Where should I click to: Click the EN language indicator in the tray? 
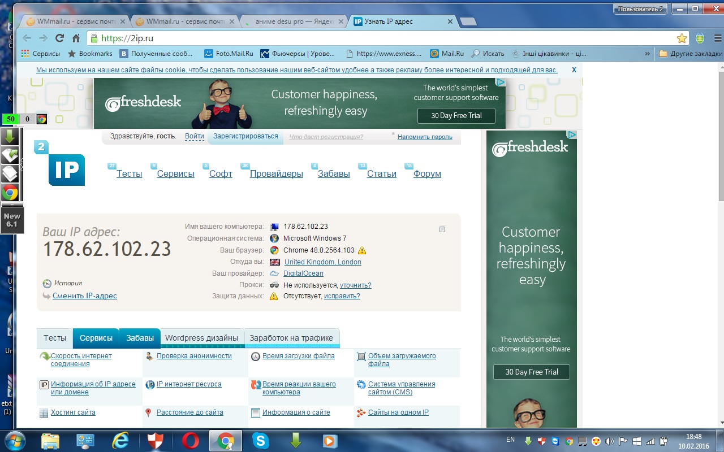pyautogui.click(x=510, y=439)
